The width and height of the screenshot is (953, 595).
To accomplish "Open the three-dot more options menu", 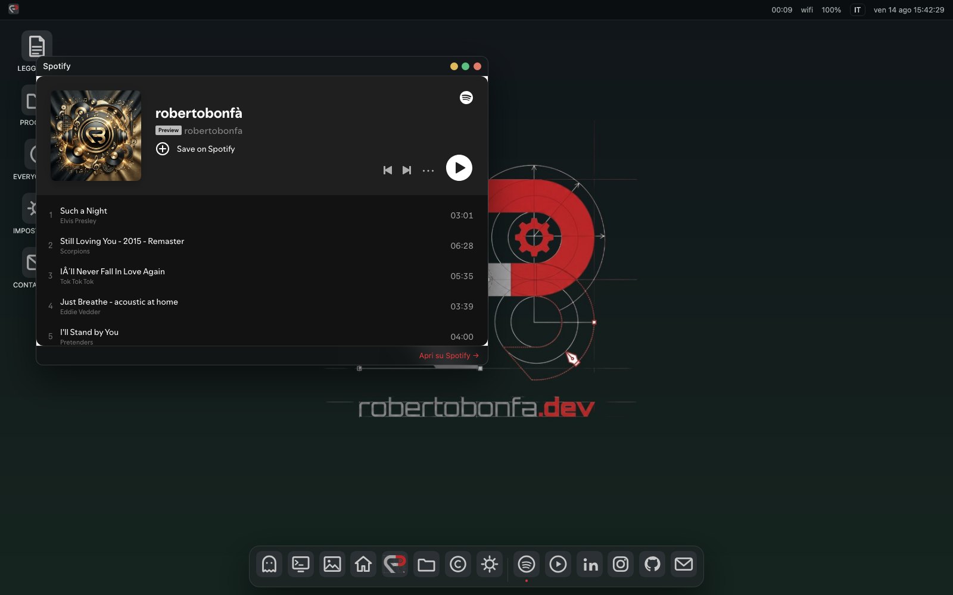I will [428, 171].
